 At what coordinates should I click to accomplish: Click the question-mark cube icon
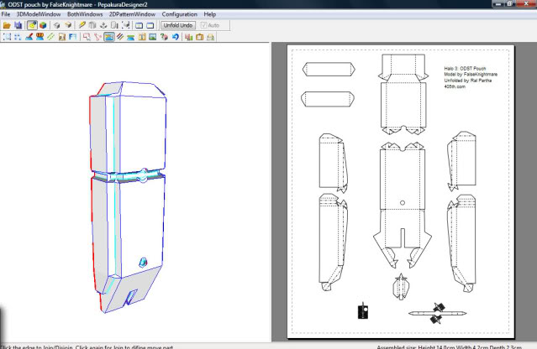[x=164, y=37]
